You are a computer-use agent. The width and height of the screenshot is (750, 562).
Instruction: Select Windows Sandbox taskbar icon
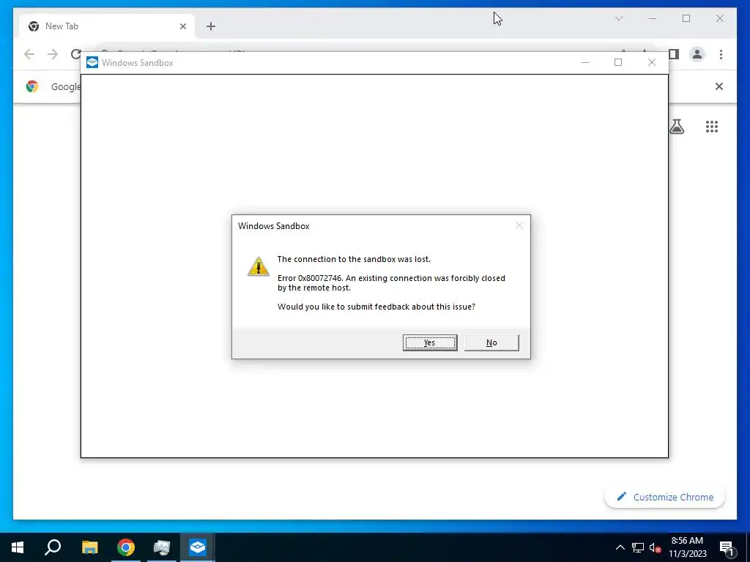click(x=198, y=547)
